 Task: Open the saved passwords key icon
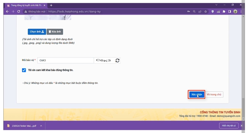point(188,11)
